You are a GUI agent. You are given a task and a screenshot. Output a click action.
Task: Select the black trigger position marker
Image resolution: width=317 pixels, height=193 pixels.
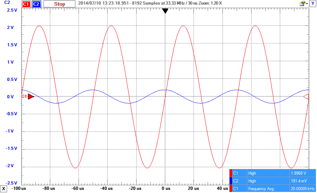click(165, 11)
